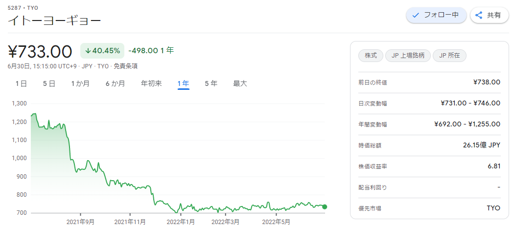Click the 2021年9月 axis label
Image resolution: width=514 pixels, height=227 pixels.
coord(80,222)
